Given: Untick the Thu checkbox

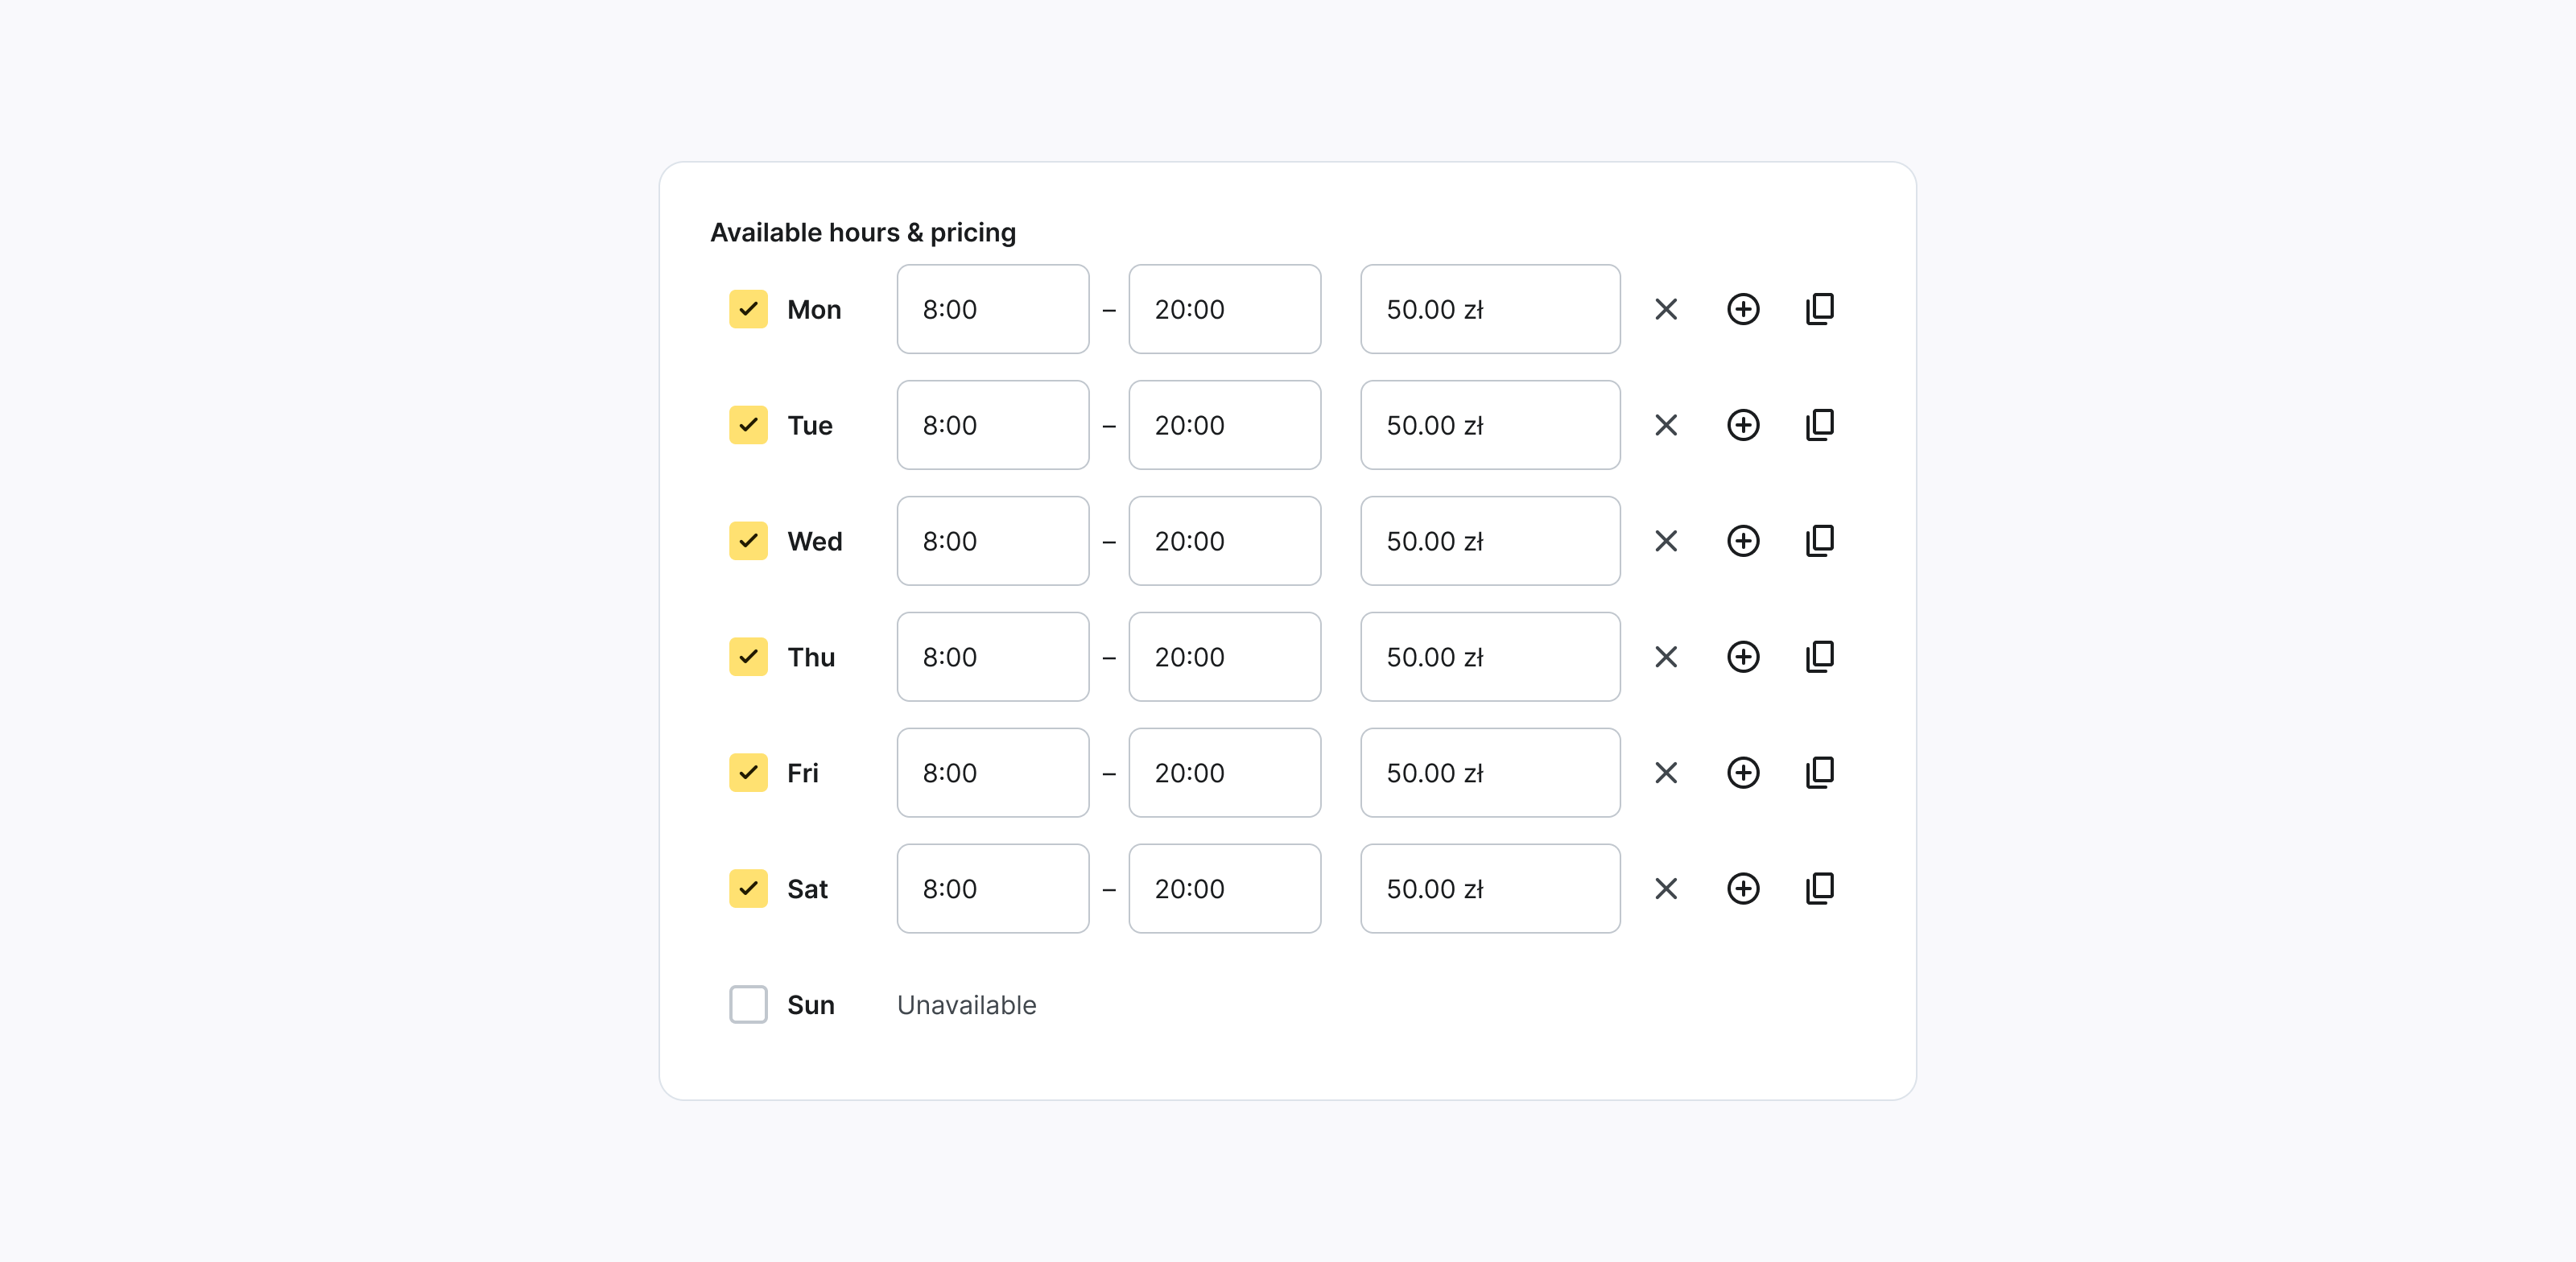Looking at the screenshot, I should 748,657.
